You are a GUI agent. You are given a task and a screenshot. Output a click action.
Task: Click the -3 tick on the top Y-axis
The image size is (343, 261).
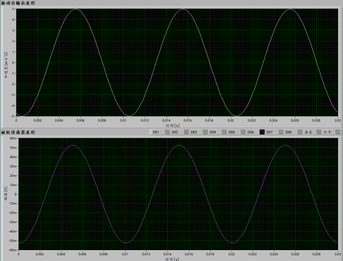tap(12, 95)
